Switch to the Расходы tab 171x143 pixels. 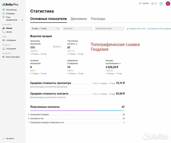click(98, 19)
